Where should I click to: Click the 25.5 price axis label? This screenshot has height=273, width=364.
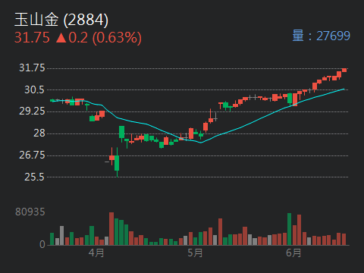tap(34, 177)
